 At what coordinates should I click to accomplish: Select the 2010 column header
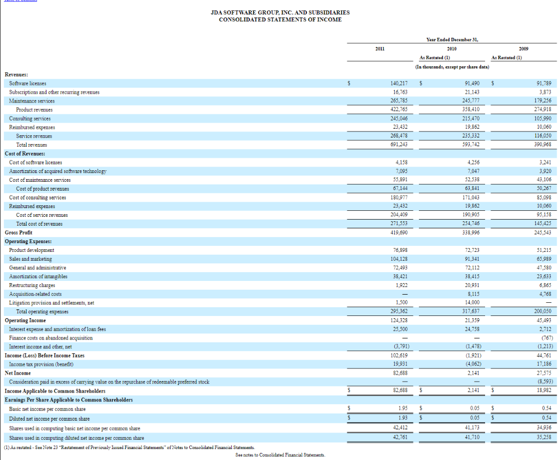(x=452, y=49)
